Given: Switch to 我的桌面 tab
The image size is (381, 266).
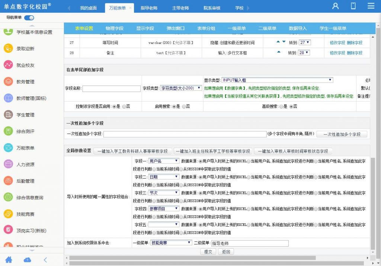Looking at the screenshot, I should tap(88, 8).
